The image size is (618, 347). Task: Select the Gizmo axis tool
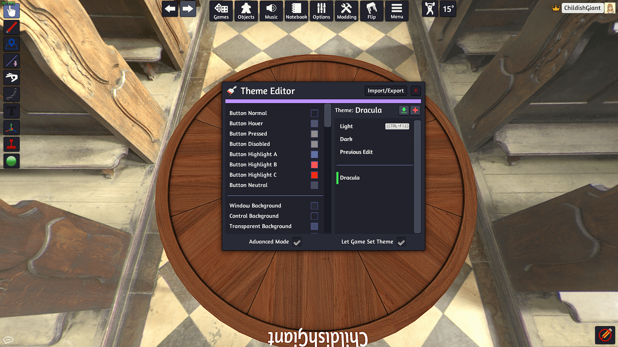point(12,128)
